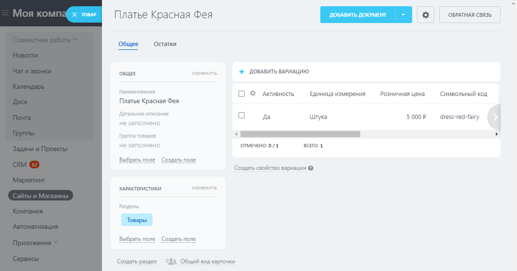This screenshot has height=271, width=517.
Task: Click the table column settings gear
Action: pyautogui.click(x=253, y=94)
